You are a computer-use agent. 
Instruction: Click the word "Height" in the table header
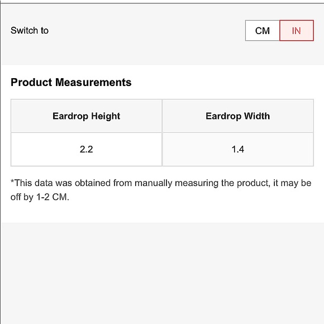tap(106, 116)
